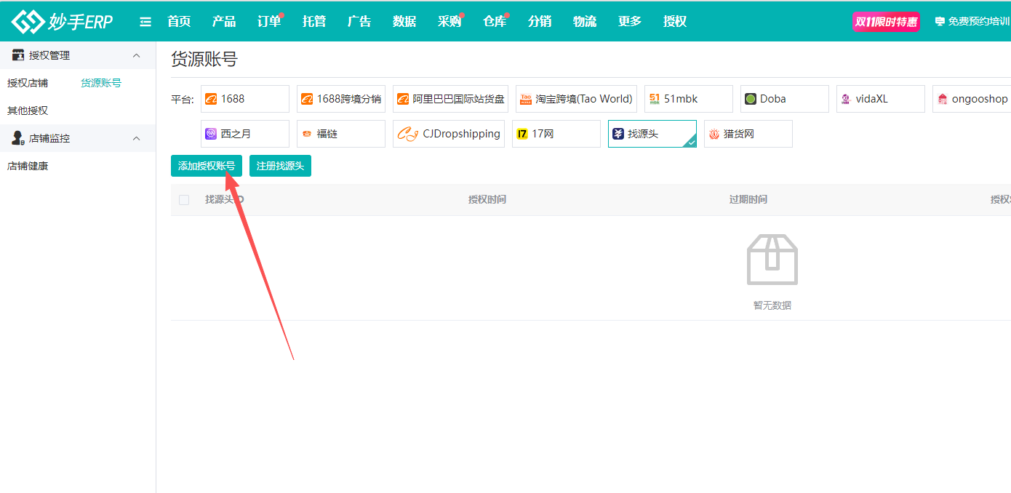The image size is (1011, 493).
Task: Open the 物流 menu
Action: point(585,22)
